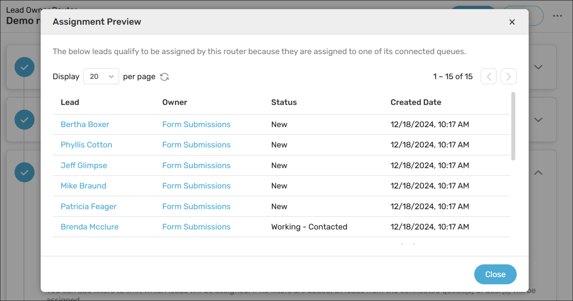Go to previous page of leads
The width and height of the screenshot is (573, 301).
click(x=489, y=76)
